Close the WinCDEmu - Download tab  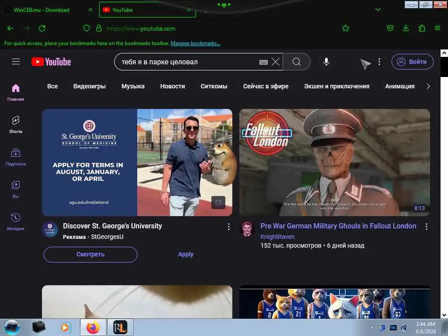click(91, 10)
